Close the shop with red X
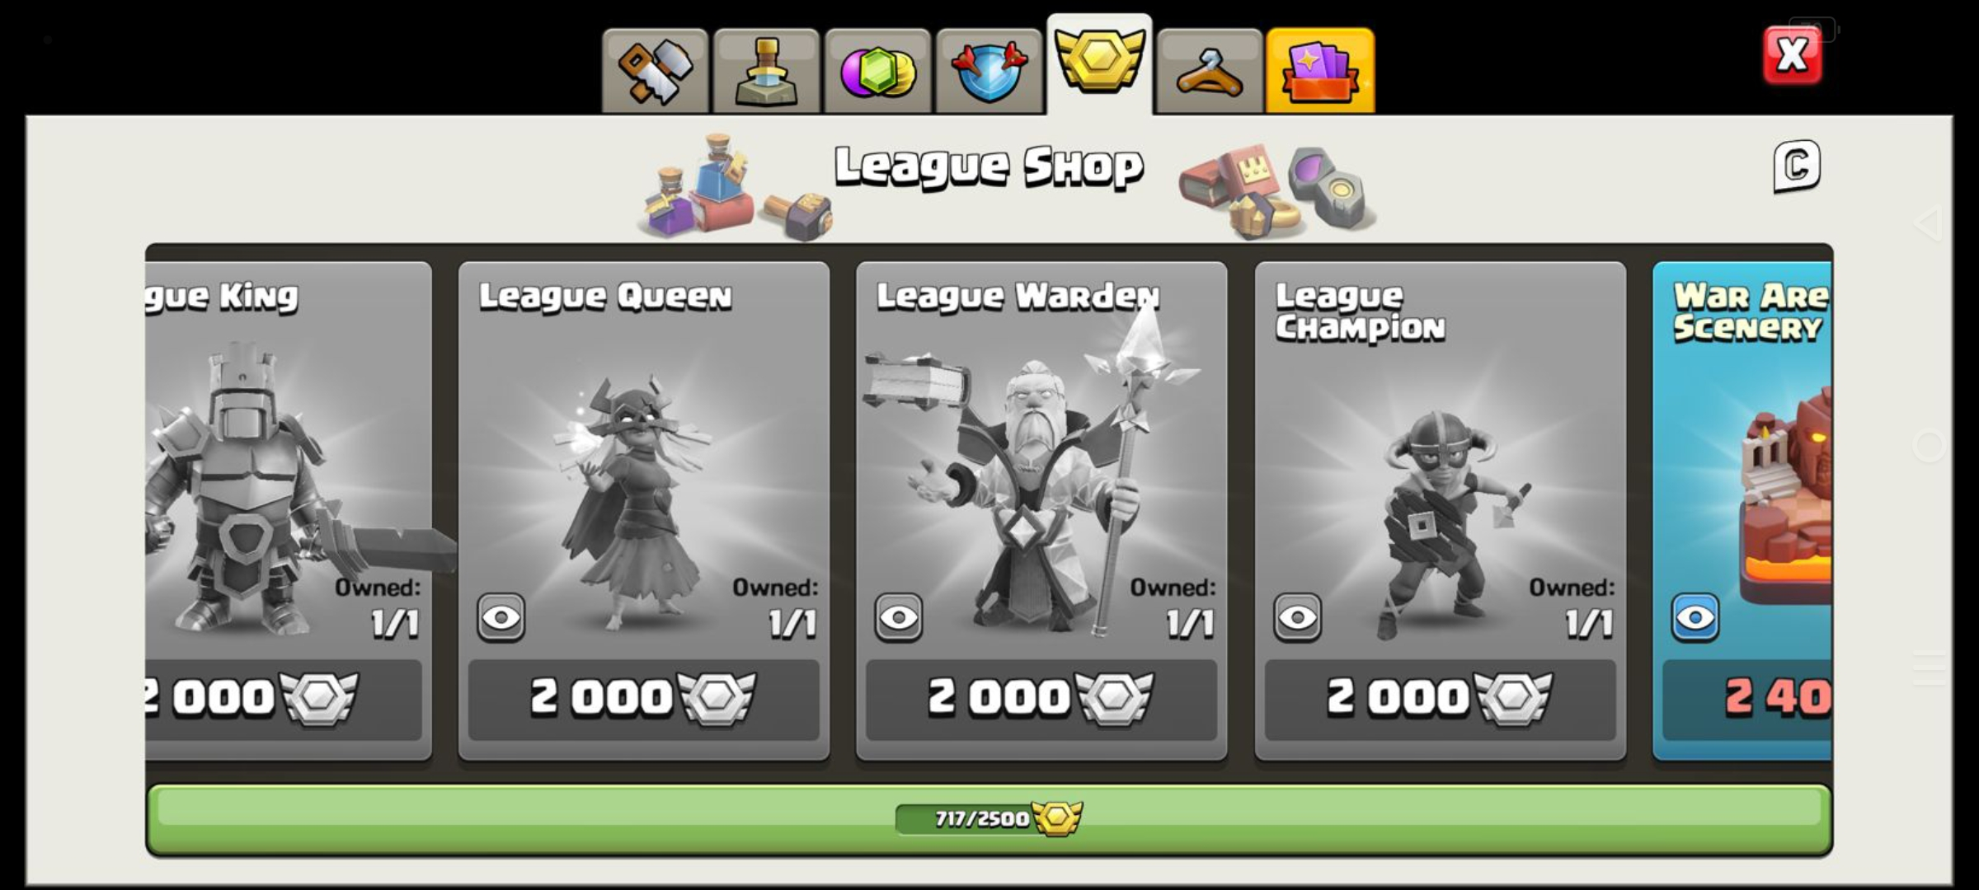This screenshot has width=1979, height=890. pyautogui.click(x=1792, y=56)
